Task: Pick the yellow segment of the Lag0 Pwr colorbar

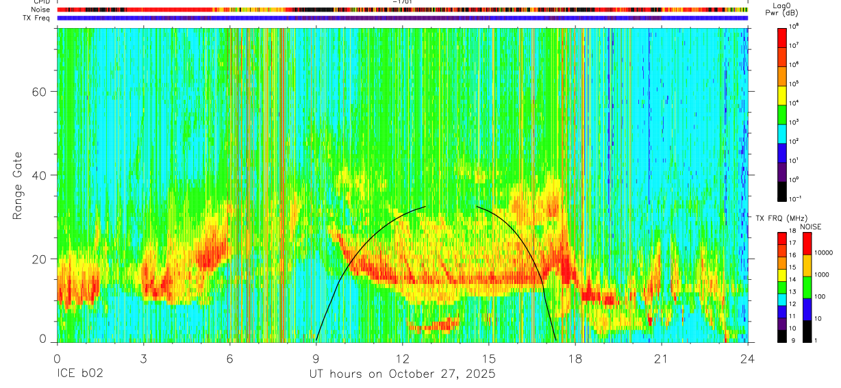Action: (782, 94)
